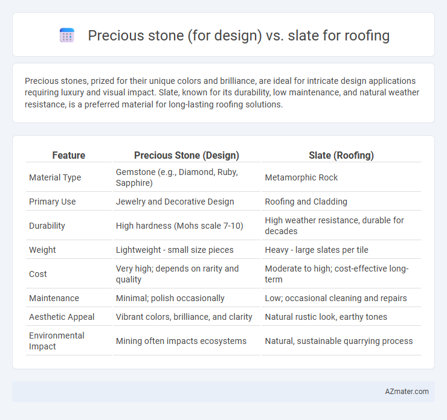The width and height of the screenshot is (447, 420).
Task: Click the 'Durability' row label
Action: [47, 226]
